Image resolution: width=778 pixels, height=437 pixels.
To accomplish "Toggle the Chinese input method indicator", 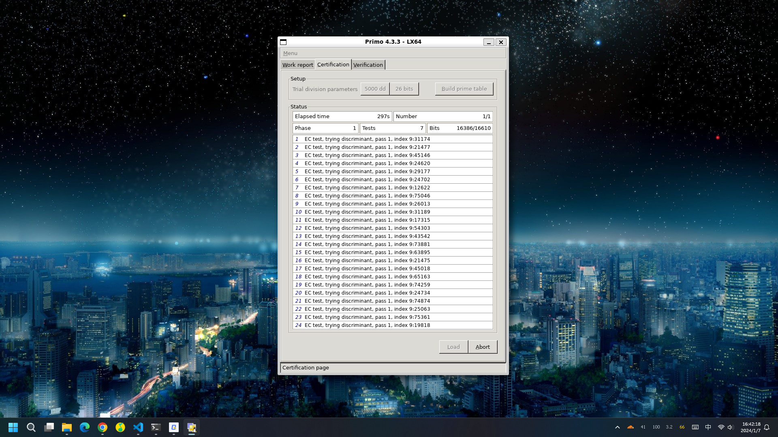I will click(x=708, y=427).
